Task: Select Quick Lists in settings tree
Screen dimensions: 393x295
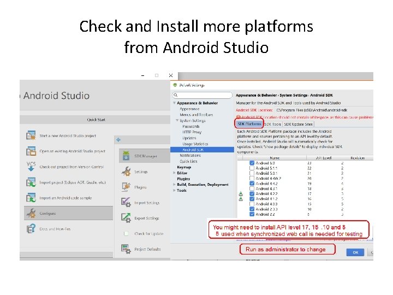Action: click(188, 161)
